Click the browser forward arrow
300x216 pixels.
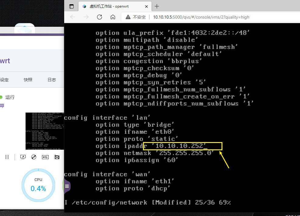[86, 17]
